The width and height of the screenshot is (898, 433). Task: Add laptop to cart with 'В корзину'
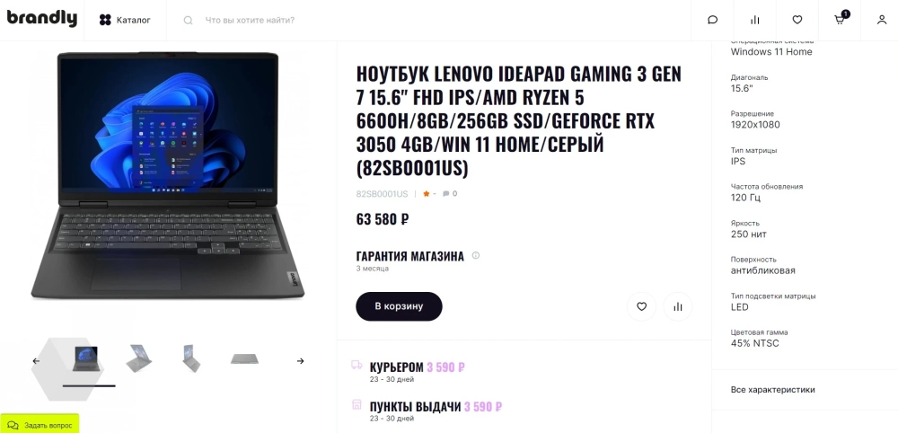pos(400,306)
